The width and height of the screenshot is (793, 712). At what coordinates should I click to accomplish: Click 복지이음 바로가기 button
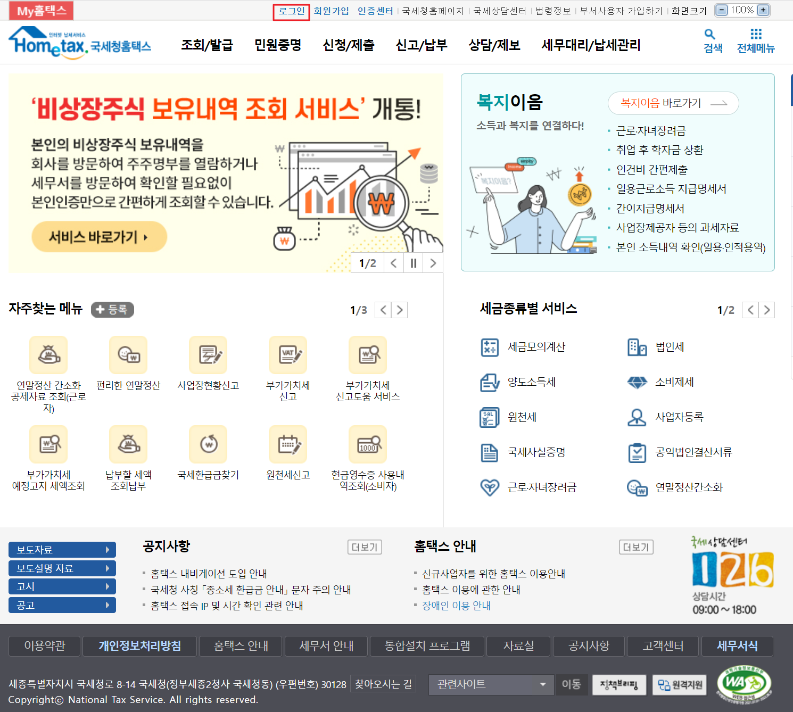(x=673, y=103)
